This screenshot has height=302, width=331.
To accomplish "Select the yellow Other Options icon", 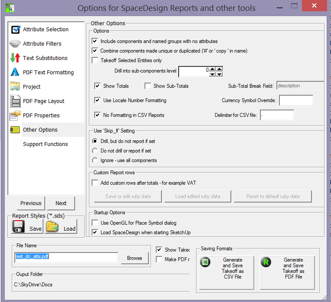I will (15, 129).
